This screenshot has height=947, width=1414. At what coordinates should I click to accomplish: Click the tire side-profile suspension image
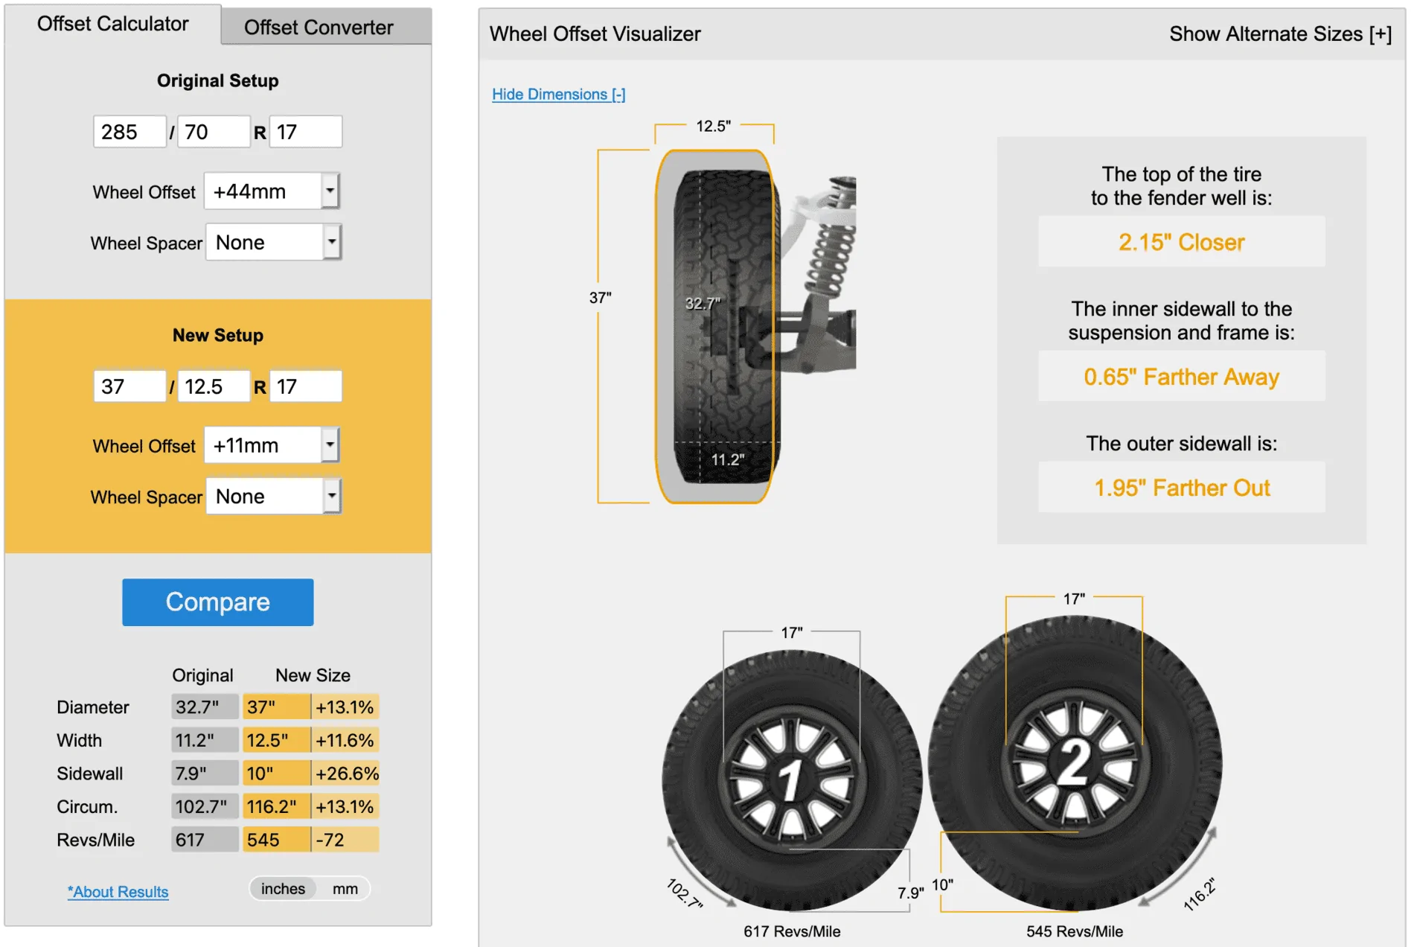tap(755, 326)
